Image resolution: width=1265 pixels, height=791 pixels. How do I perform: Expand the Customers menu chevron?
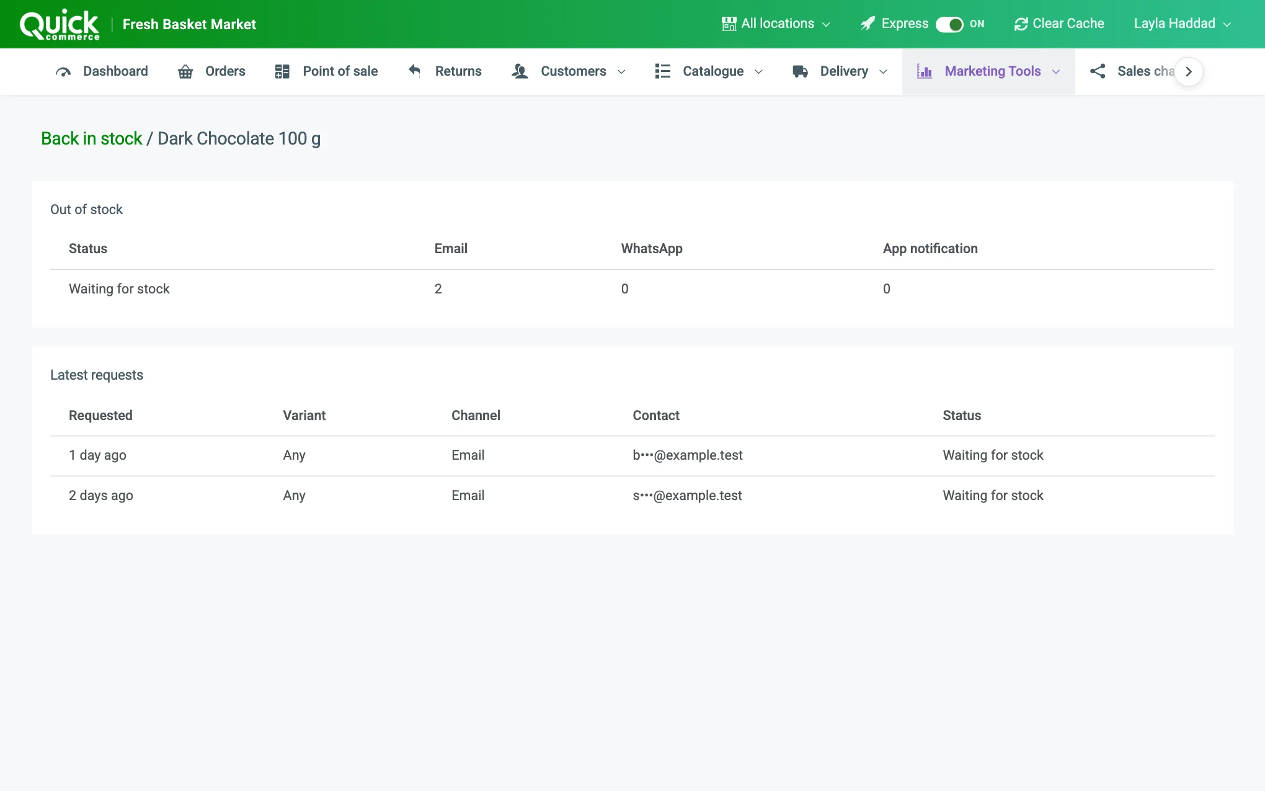pyautogui.click(x=621, y=72)
